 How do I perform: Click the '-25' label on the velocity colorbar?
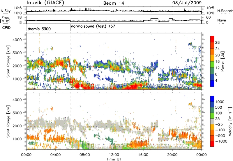pyautogui.click(x=219, y=124)
